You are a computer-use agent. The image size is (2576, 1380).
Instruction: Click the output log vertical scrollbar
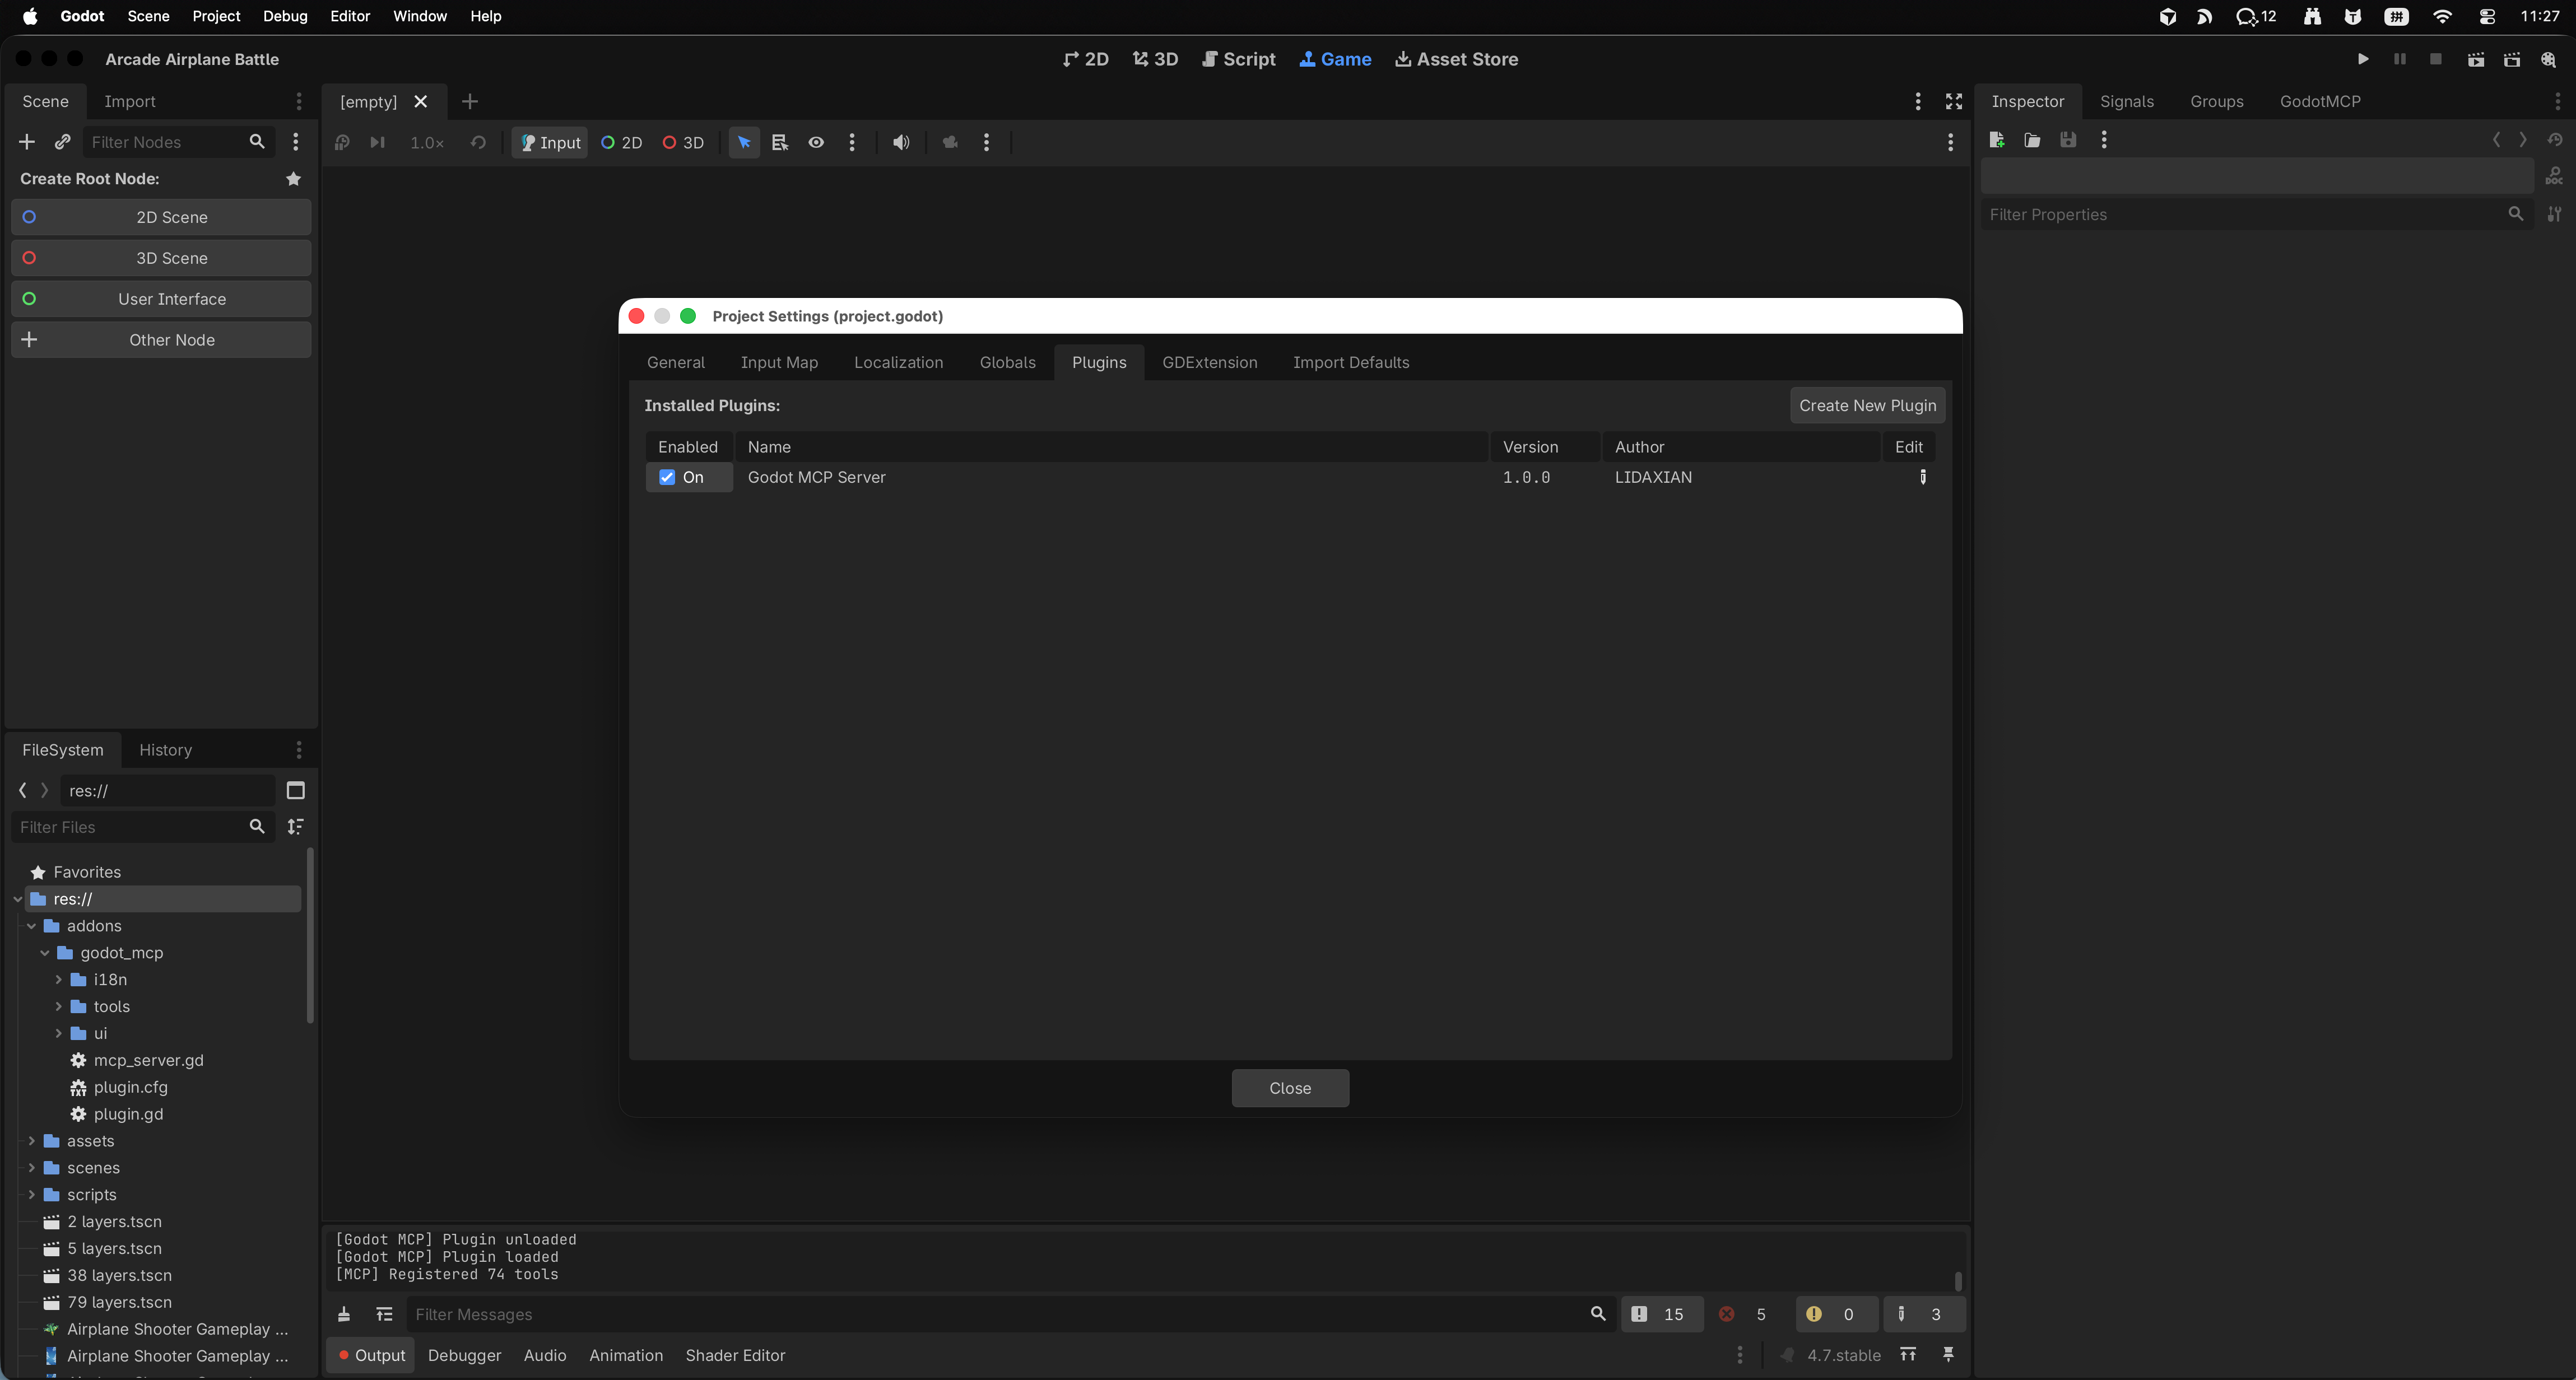point(1958,1281)
